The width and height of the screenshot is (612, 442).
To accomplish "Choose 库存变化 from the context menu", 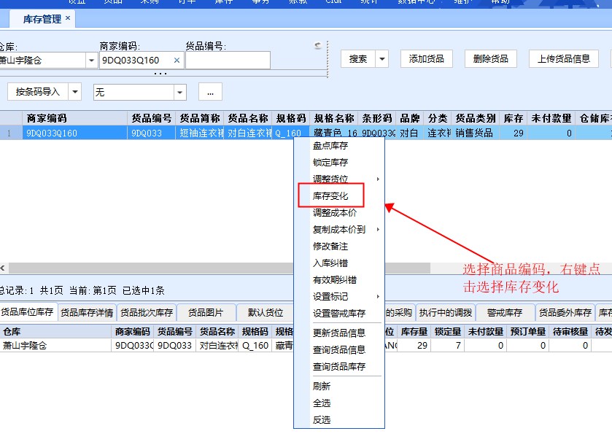I will [330, 196].
